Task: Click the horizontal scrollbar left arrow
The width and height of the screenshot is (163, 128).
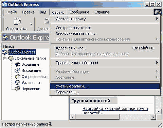Action: (73, 117)
